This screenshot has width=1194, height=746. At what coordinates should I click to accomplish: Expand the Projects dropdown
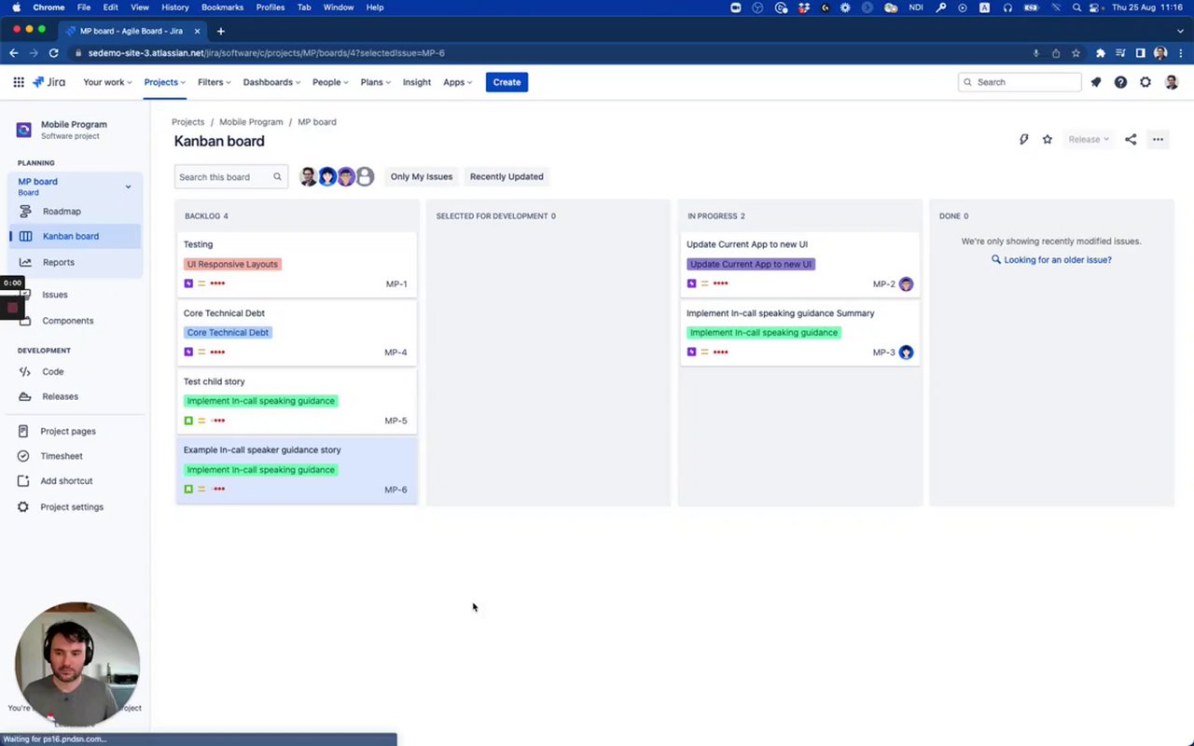click(x=164, y=82)
